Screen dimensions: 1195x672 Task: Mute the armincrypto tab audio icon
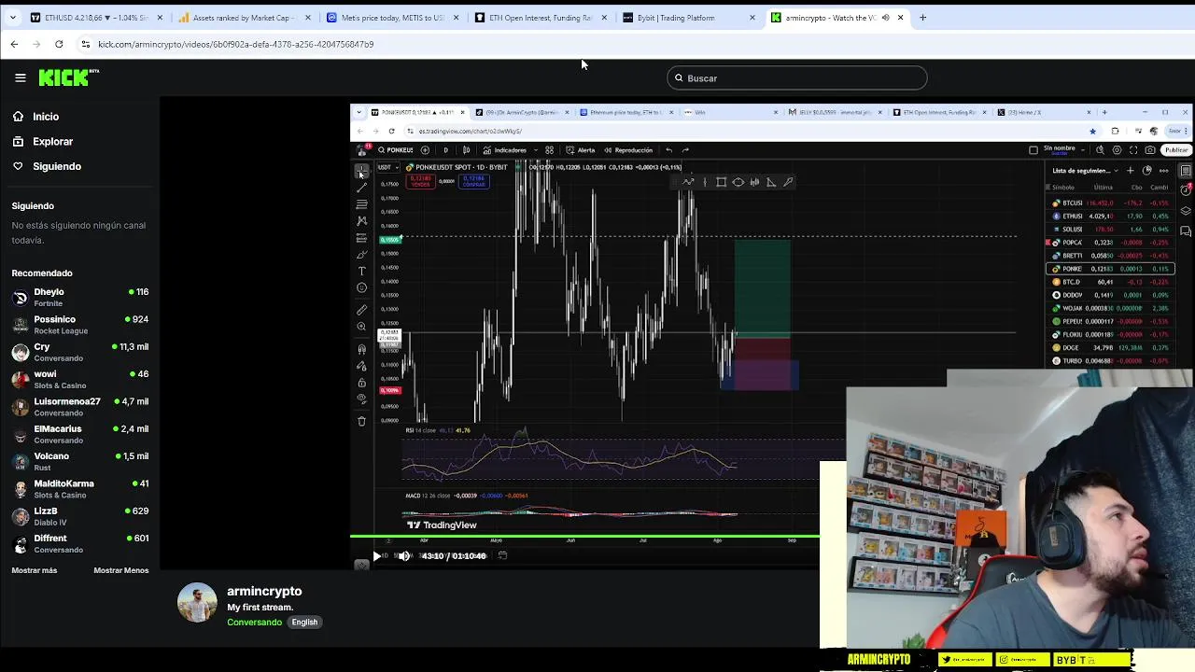[x=885, y=18]
